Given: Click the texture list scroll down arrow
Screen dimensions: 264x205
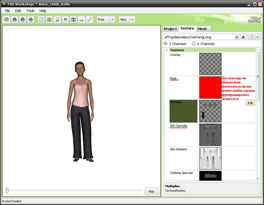Looking at the screenshot, I should [x=257, y=179].
